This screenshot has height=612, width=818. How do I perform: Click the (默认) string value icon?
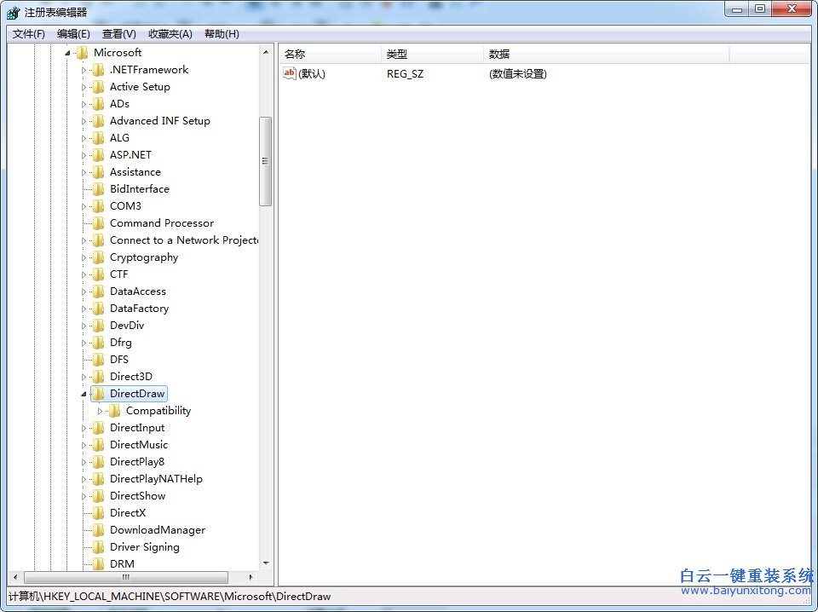coord(290,74)
